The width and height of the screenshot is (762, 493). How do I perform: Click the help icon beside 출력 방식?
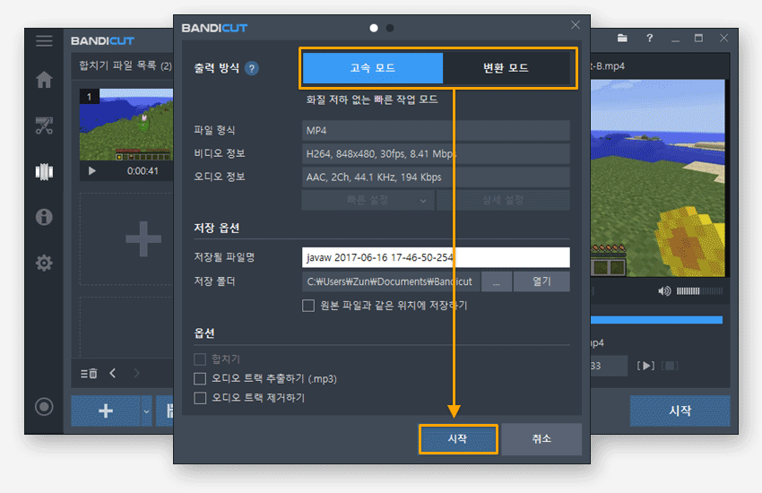coord(252,68)
